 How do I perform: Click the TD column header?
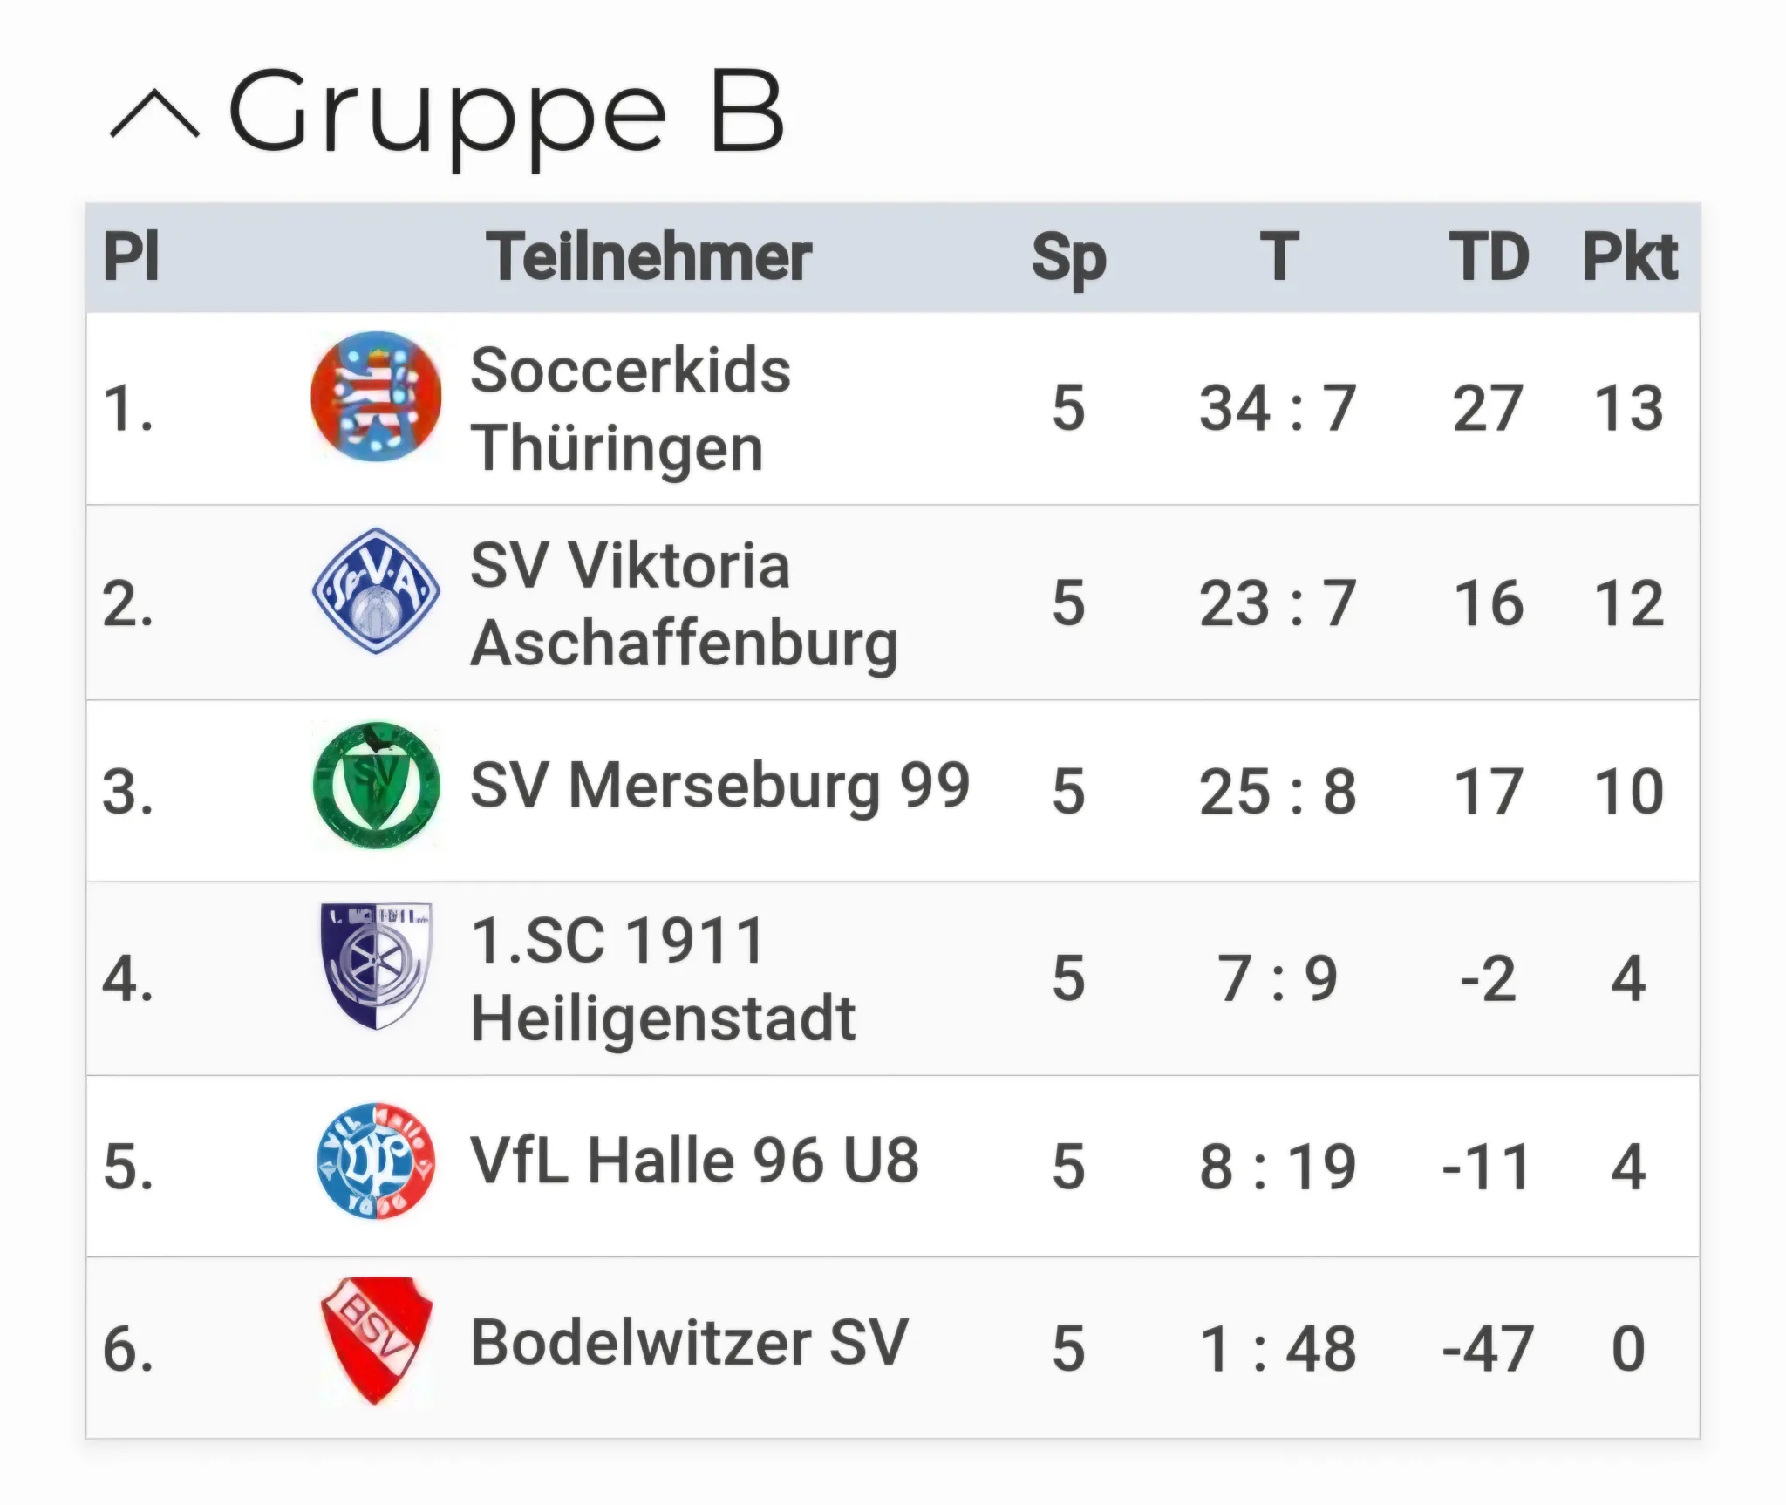click(x=1489, y=257)
